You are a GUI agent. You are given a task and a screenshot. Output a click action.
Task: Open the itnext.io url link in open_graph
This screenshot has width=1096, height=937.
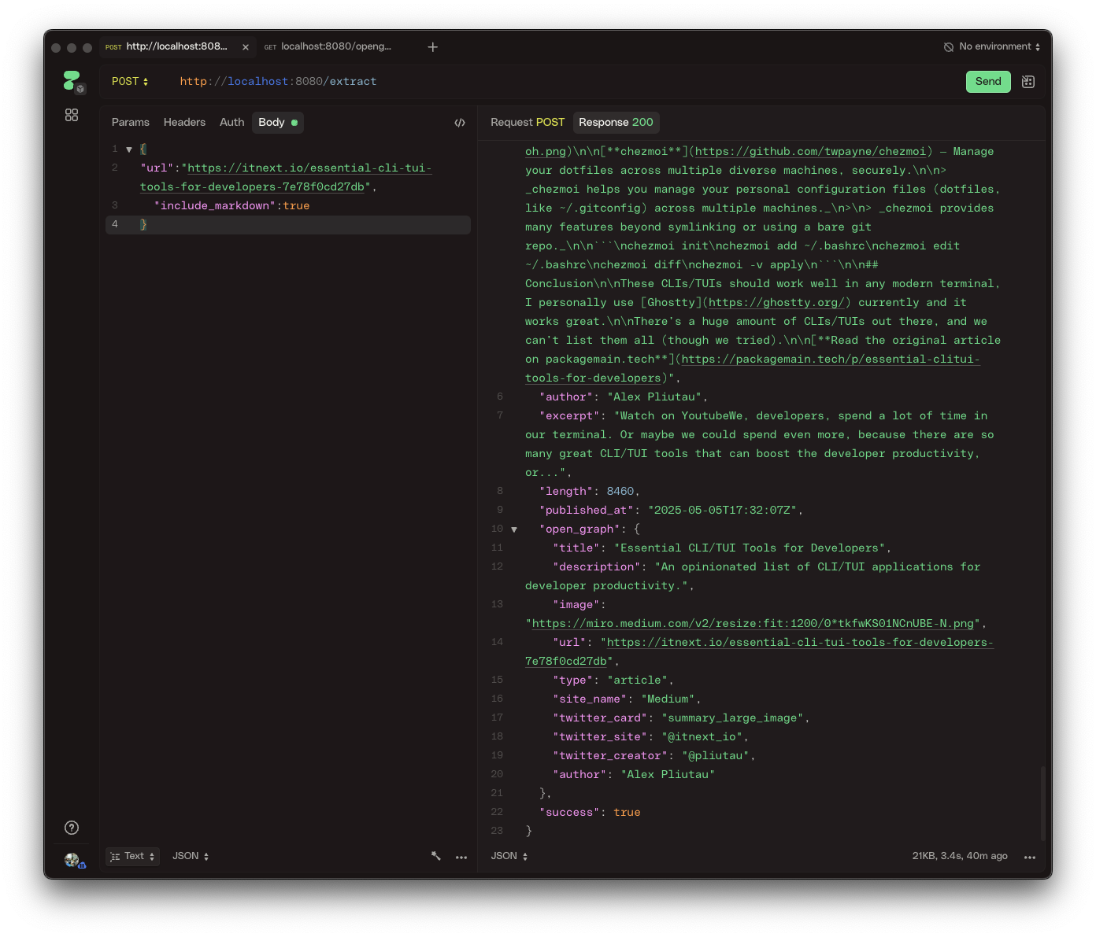pos(760,651)
